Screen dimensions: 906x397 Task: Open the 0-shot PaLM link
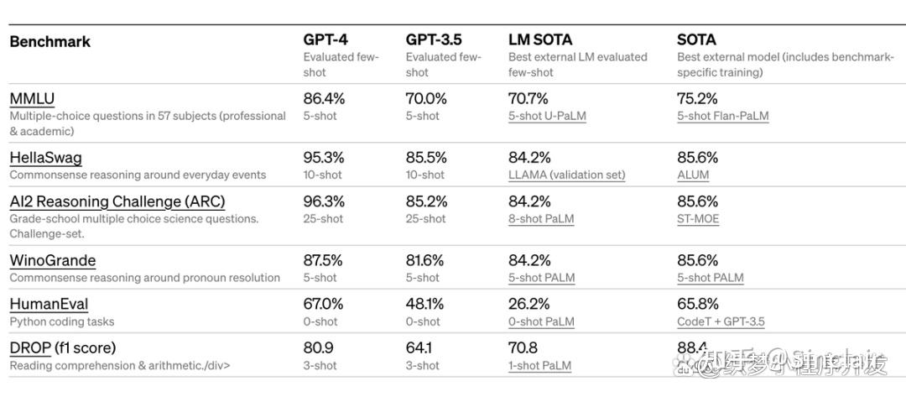tap(541, 321)
